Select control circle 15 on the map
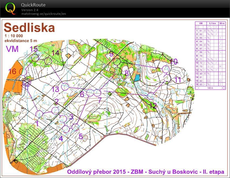This screenshot has width=230, height=178. coord(35,58)
